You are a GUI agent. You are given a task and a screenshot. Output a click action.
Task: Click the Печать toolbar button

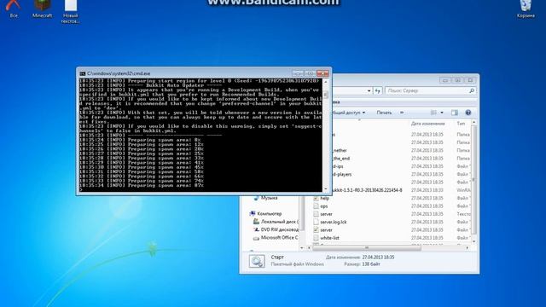(x=384, y=113)
